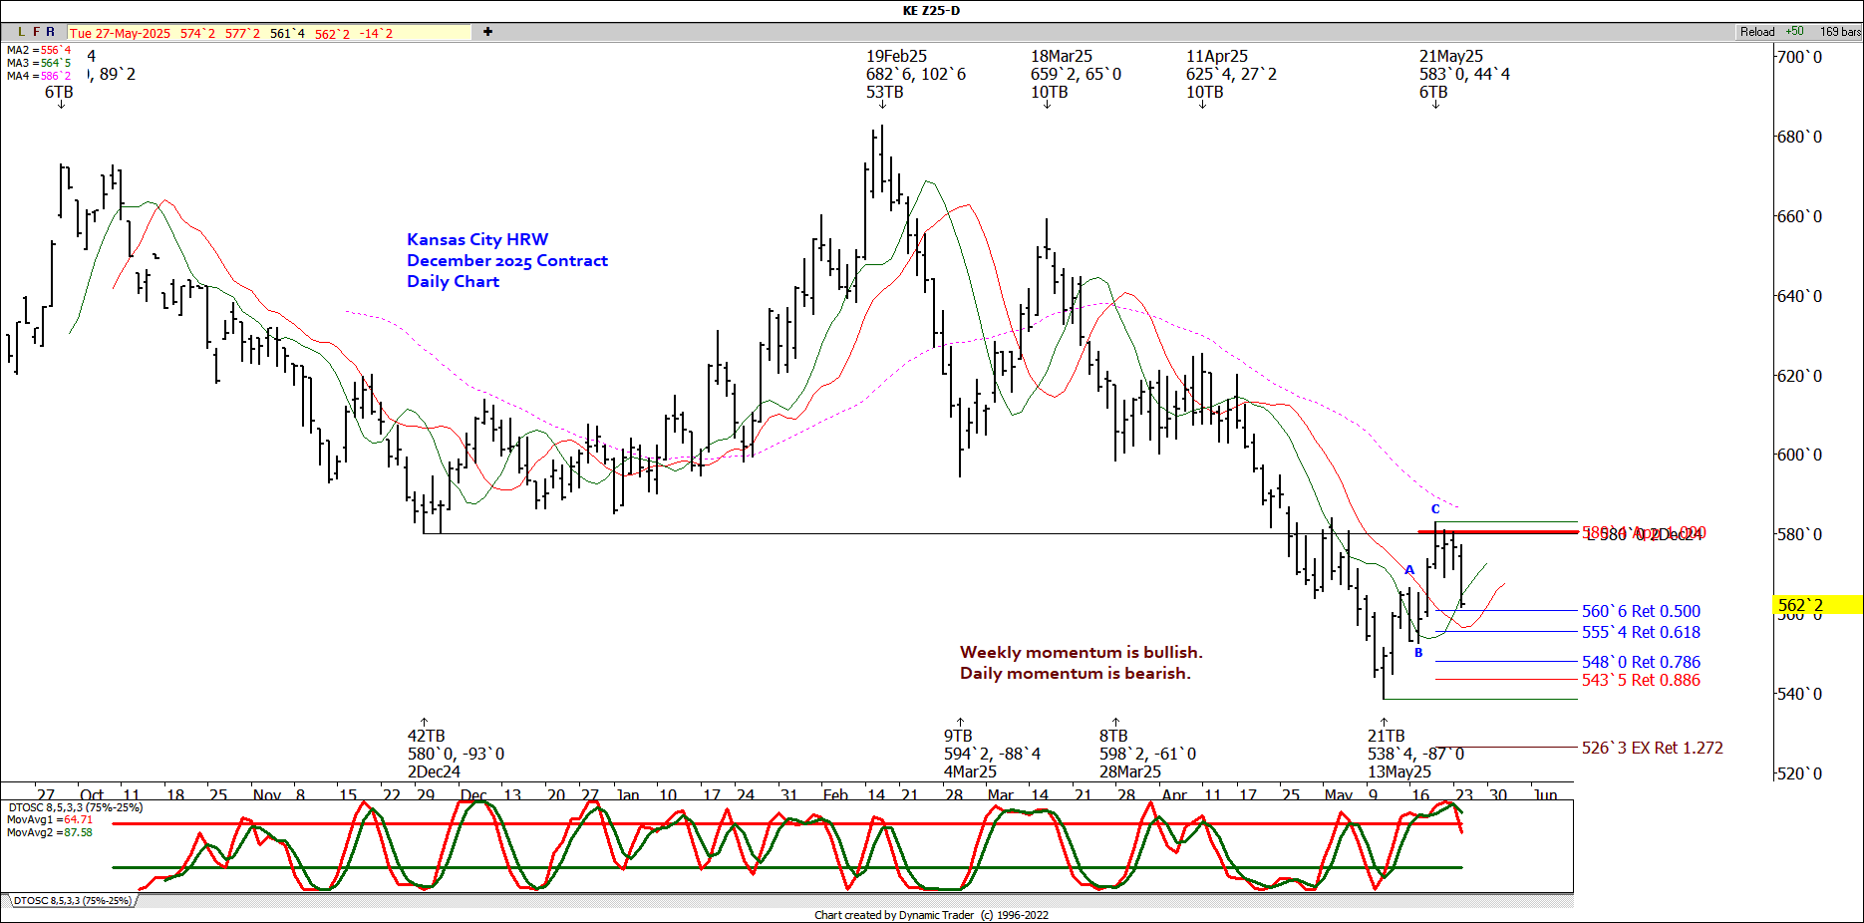Click the KE Z25-D chart title
1864x923 pixels.
pos(931,11)
